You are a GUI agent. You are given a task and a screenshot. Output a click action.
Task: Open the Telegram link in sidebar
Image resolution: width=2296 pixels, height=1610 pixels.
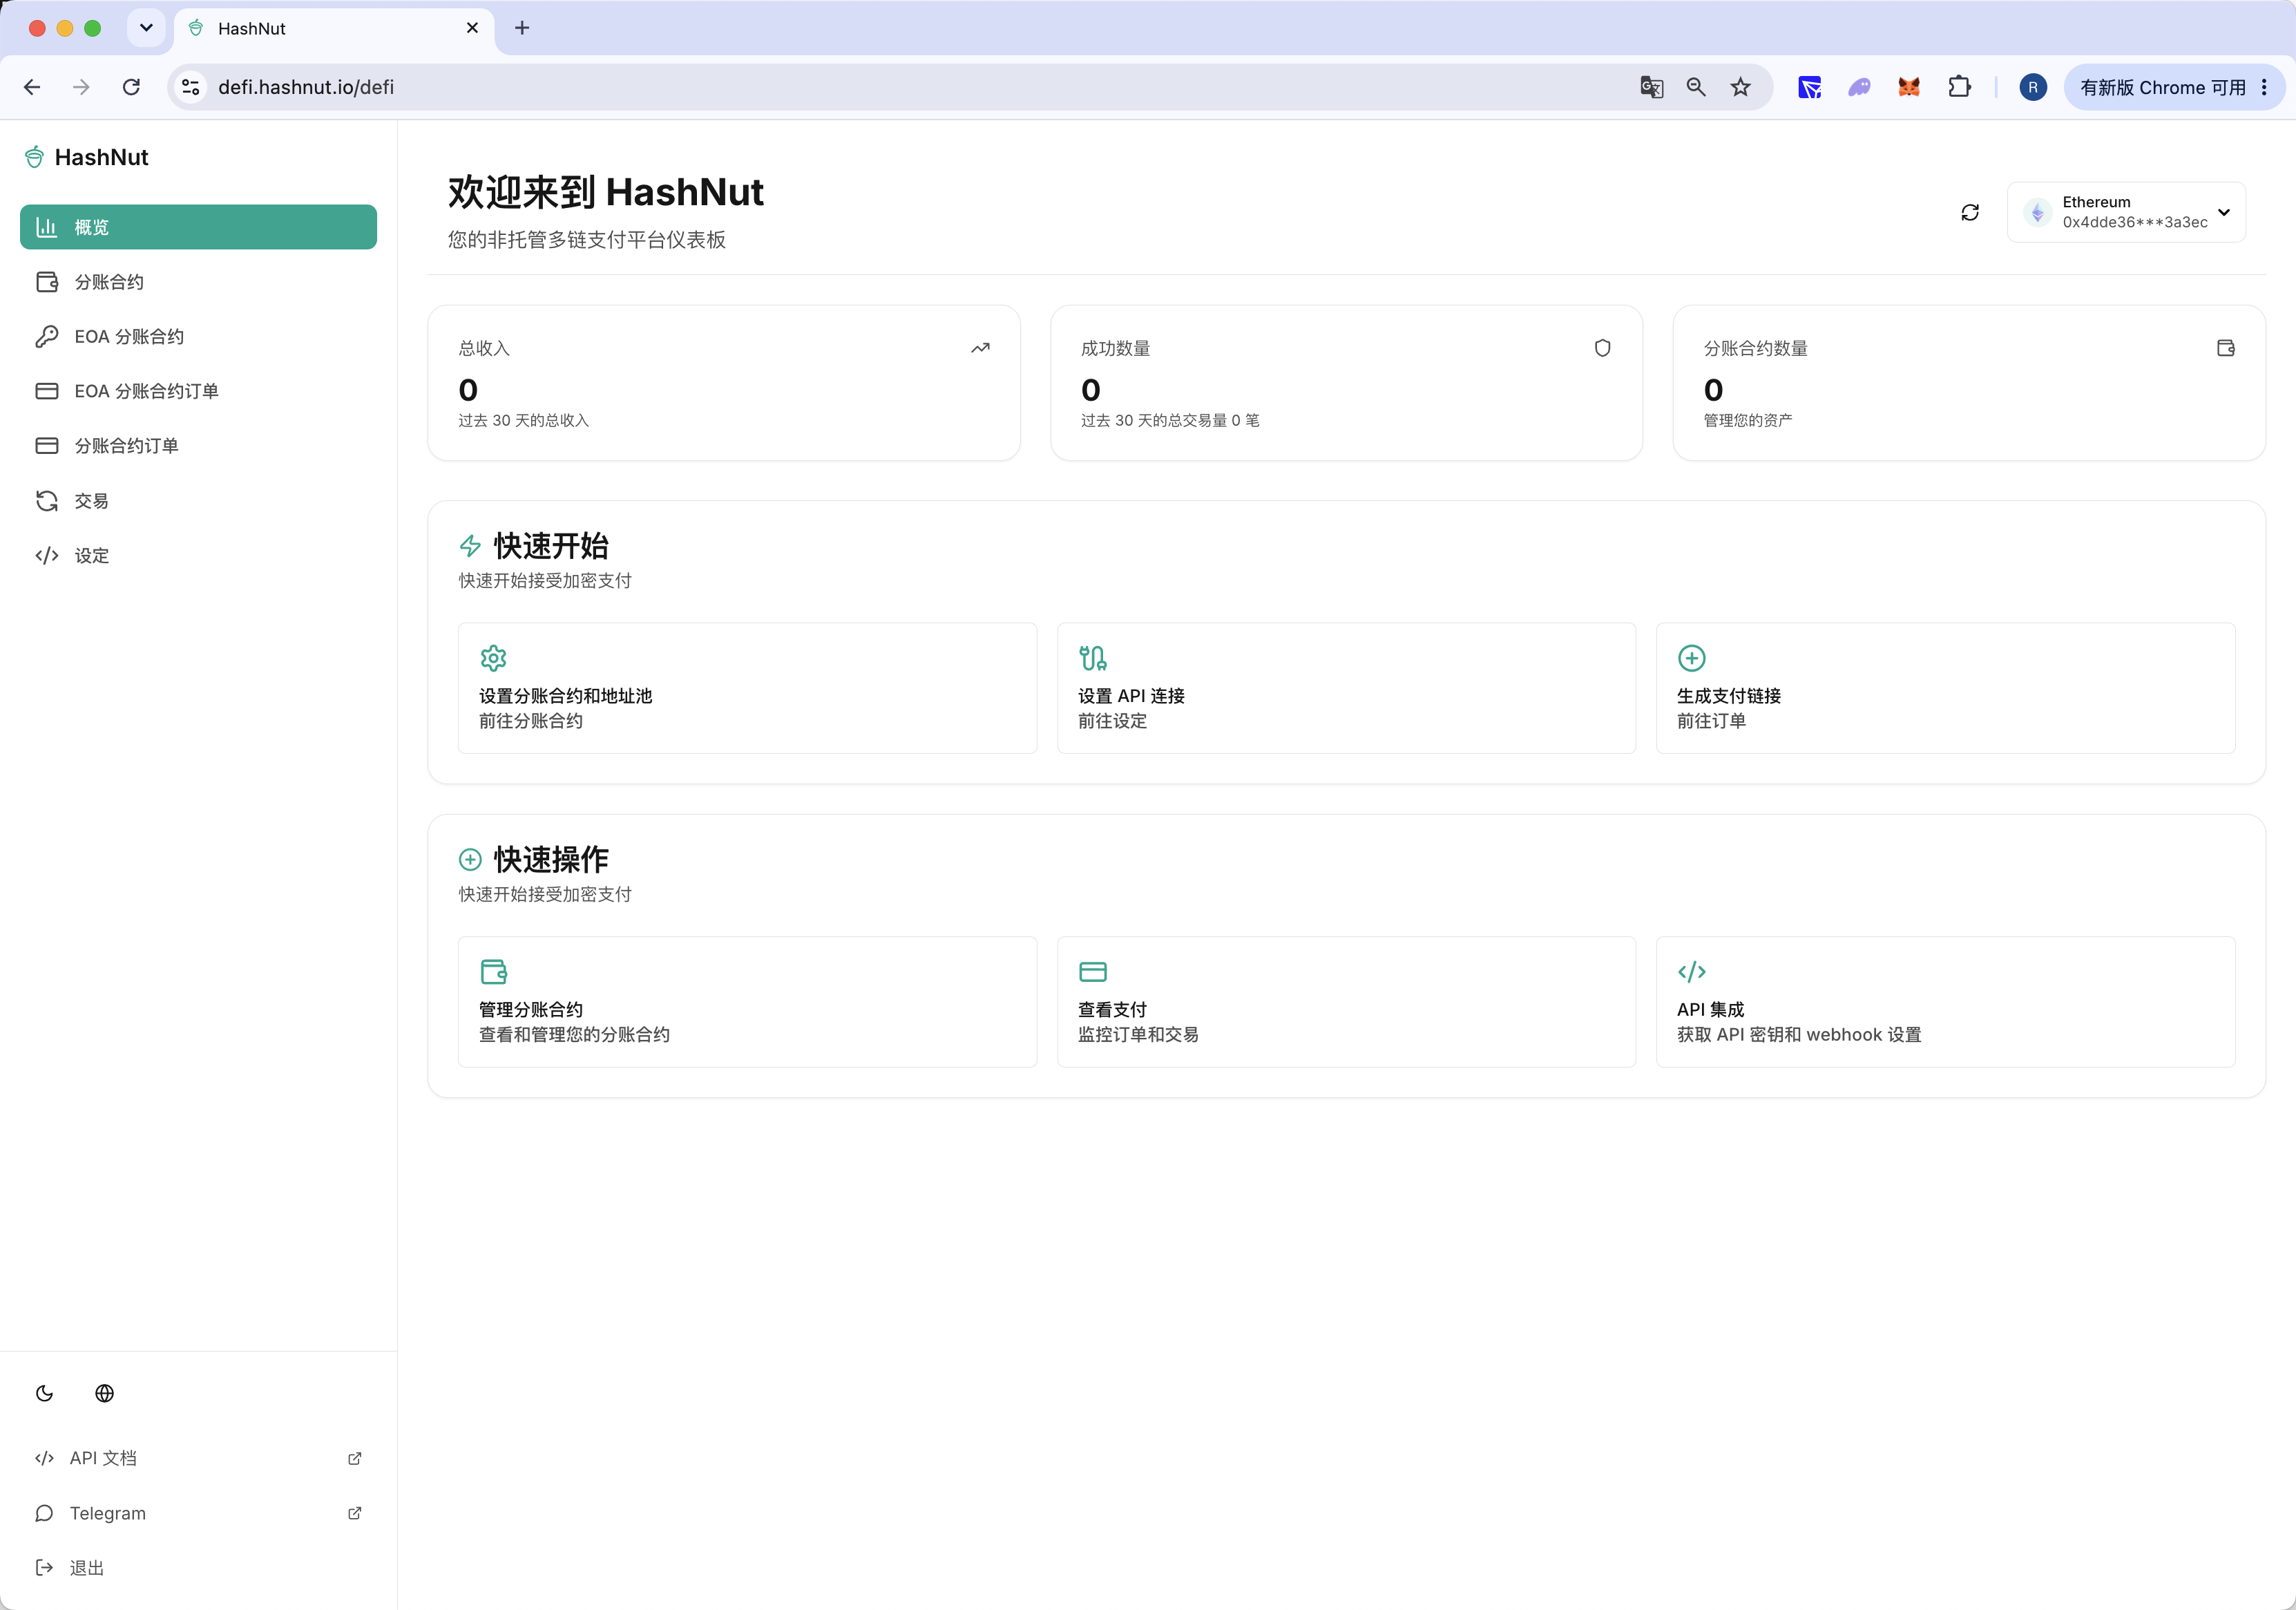coord(198,1513)
